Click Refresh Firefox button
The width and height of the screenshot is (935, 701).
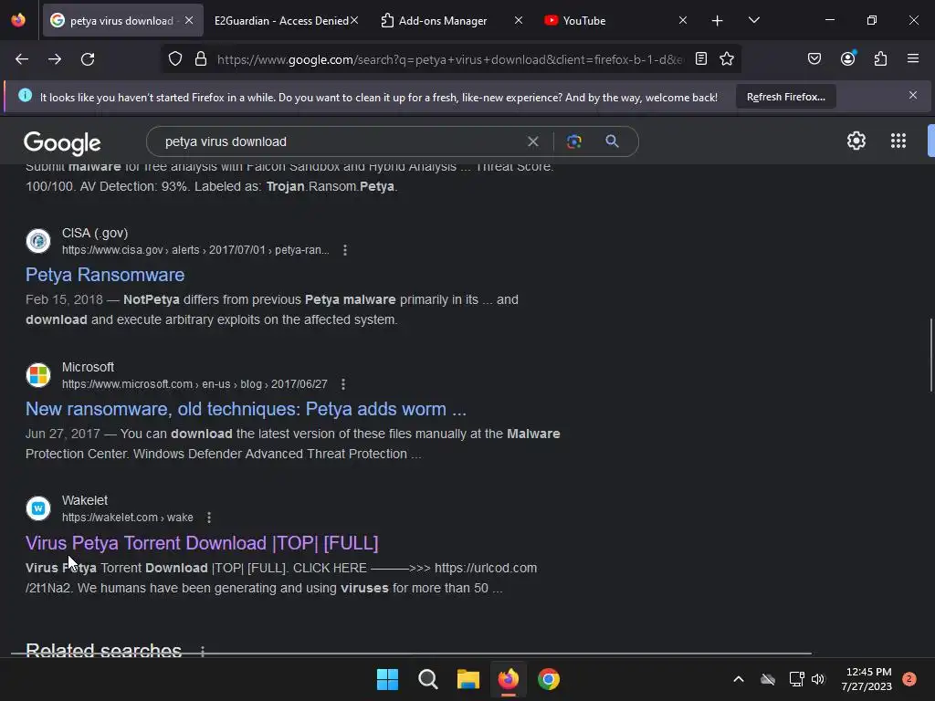[x=786, y=97]
